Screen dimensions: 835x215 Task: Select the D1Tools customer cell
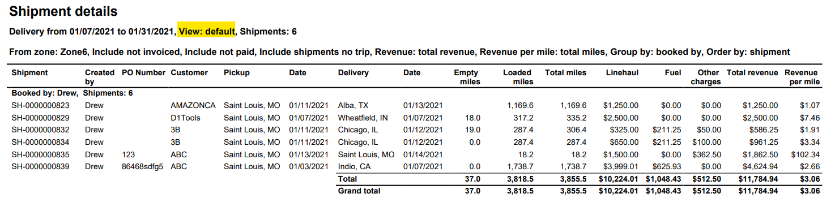(x=185, y=118)
